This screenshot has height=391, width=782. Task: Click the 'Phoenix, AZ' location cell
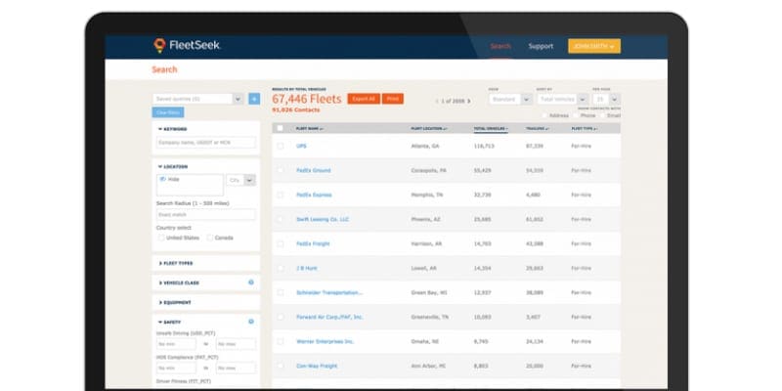tap(425, 219)
